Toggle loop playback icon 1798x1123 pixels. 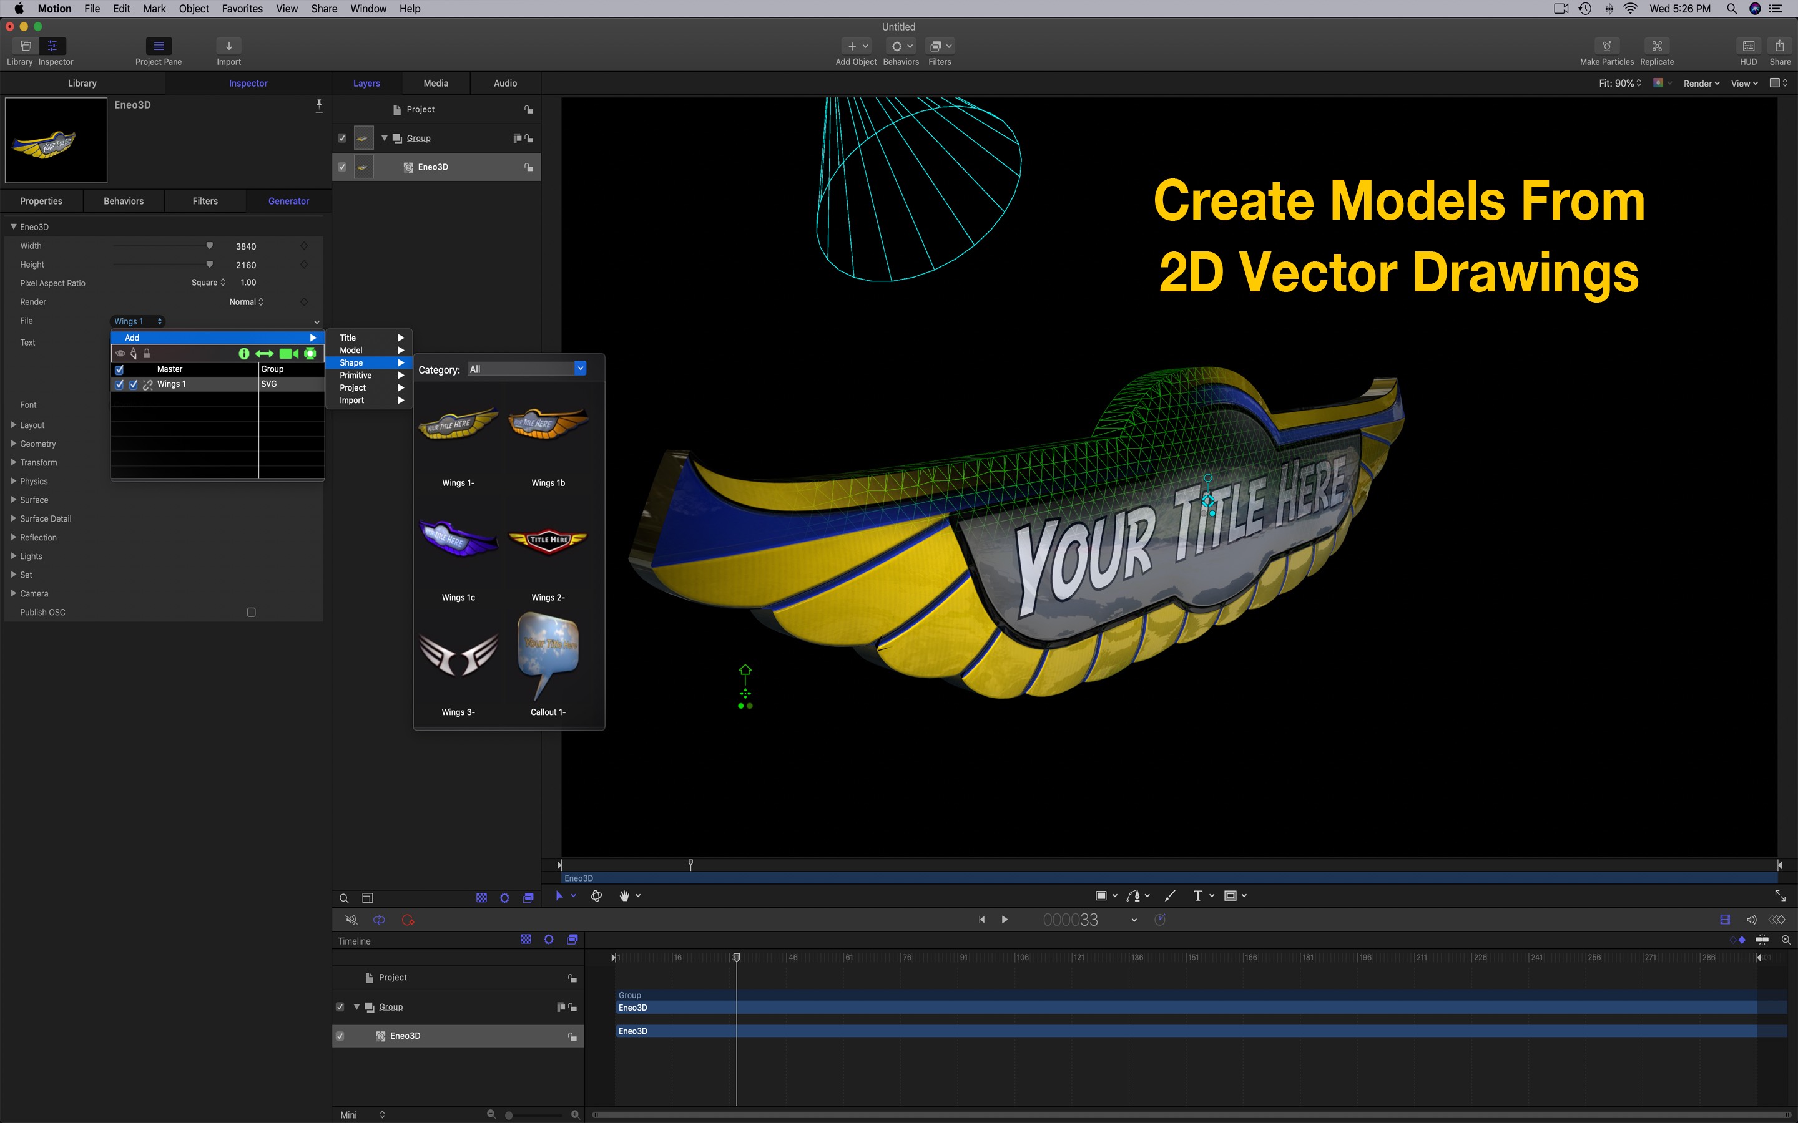[379, 920]
